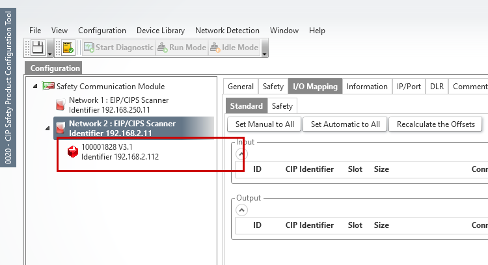Select device 100001828 V3.1 in tree
This screenshot has width=488, height=265.
(120, 152)
